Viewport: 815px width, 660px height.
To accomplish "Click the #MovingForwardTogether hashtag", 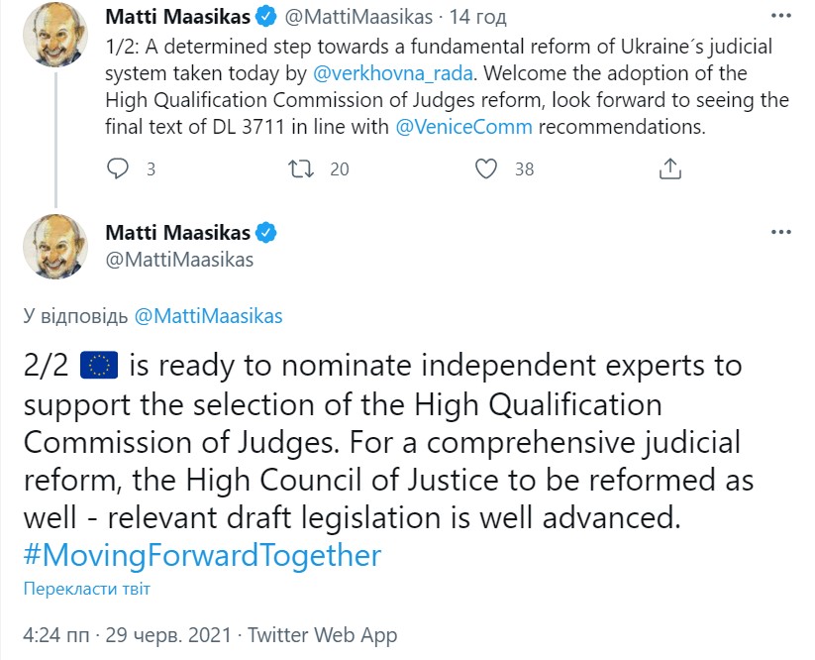I will [202, 555].
